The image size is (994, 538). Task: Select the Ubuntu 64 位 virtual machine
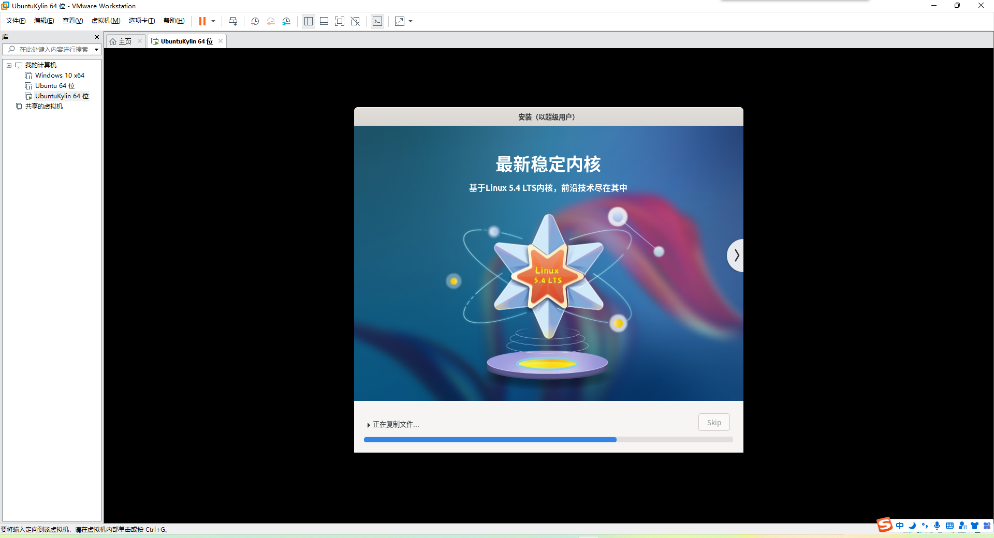(55, 86)
